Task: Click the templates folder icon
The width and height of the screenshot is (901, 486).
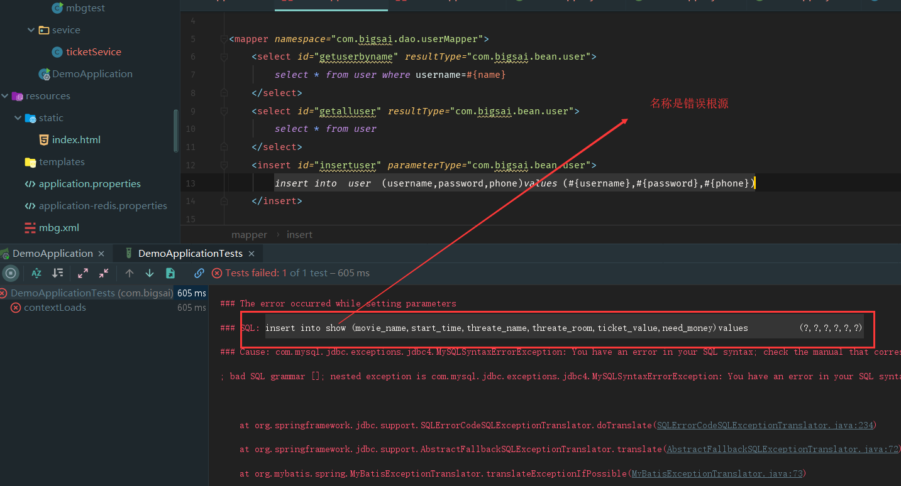Action: pos(30,162)
